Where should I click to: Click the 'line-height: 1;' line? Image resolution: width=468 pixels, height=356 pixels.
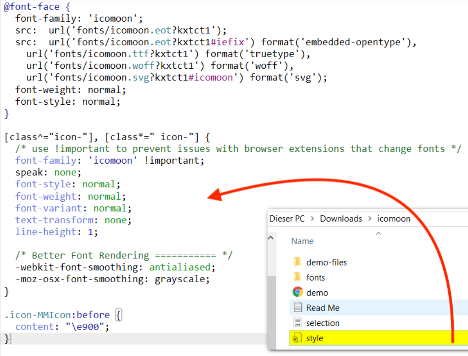pyautogui.click(x=56, y=232)
